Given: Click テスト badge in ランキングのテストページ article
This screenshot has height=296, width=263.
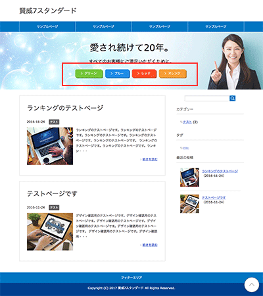Looking at the screenshot, I should click(54, 122).
